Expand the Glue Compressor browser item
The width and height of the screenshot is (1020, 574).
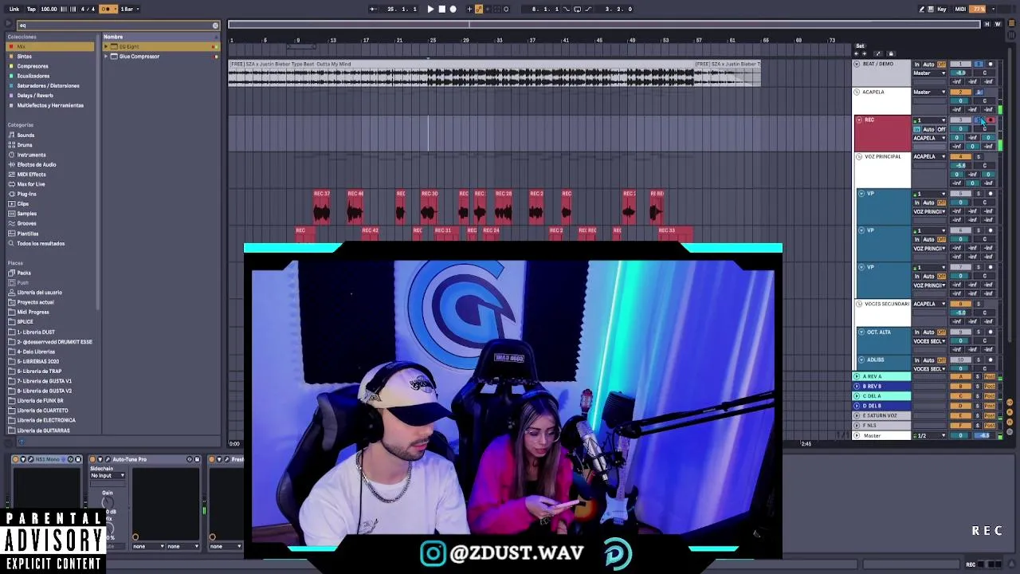(106, 57)
